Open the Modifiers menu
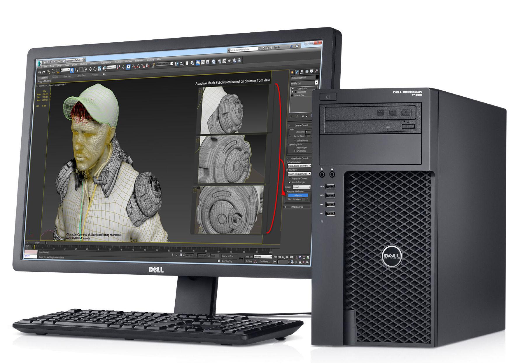 [x=83, y=64]
